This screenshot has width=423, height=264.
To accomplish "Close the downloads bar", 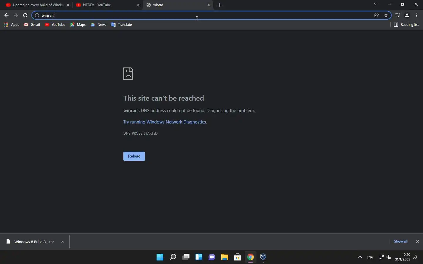I will point(418,242).
